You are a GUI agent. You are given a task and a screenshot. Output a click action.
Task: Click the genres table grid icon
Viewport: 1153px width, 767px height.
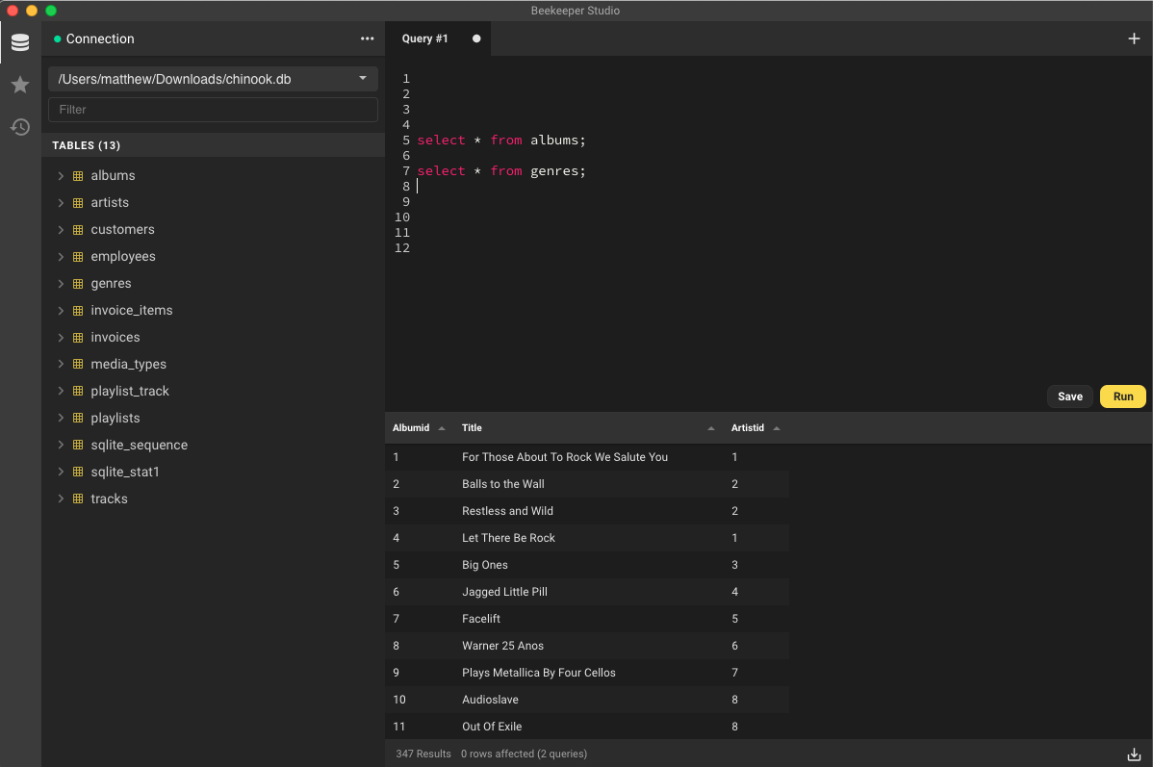[x=78, y=284]
